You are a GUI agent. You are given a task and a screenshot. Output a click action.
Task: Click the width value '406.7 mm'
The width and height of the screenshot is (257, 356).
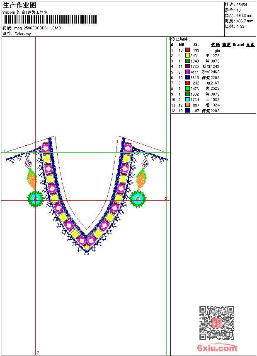(x=245, y=21)
